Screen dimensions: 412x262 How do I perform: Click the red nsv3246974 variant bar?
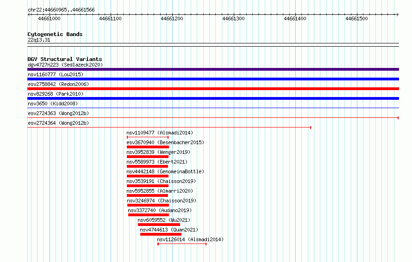(x=148, y=205)
